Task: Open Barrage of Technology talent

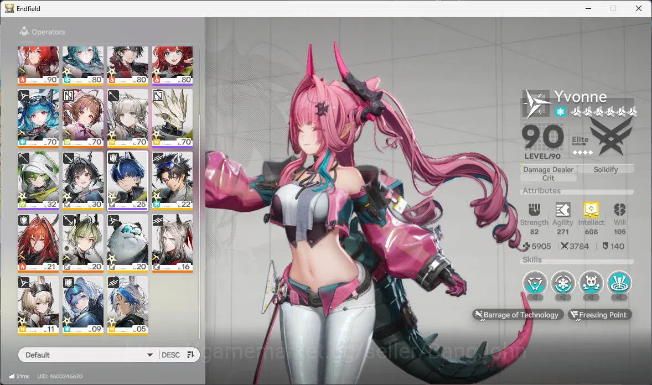Action: click(518, 315)
